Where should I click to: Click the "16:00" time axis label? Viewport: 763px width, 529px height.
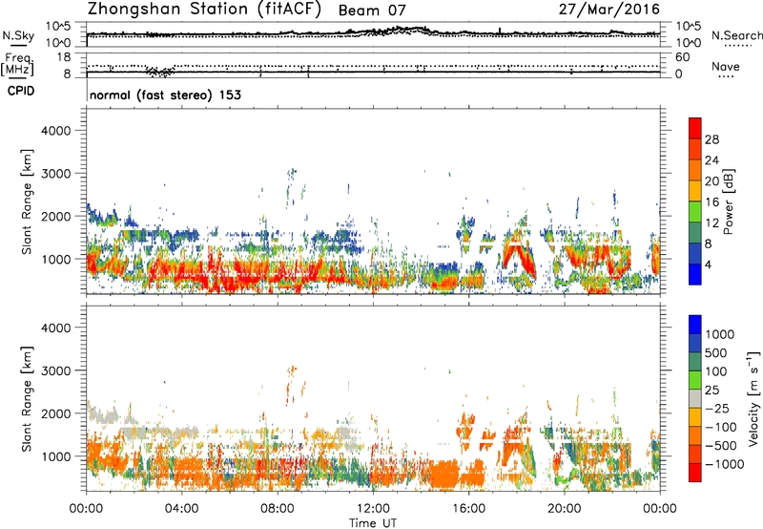pos(468,509)
